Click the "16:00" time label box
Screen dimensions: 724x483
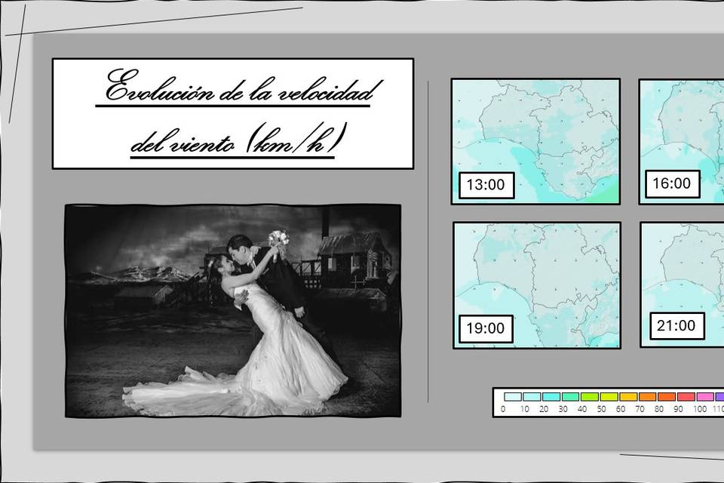click(x=673, y=183)
